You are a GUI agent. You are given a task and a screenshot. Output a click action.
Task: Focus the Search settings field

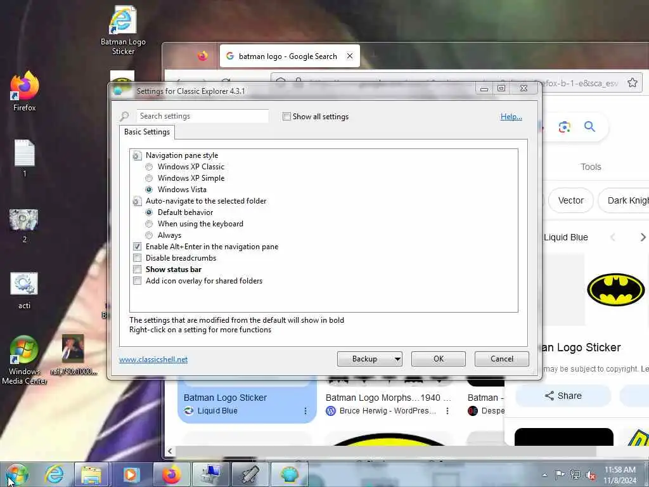click(202, 117)
